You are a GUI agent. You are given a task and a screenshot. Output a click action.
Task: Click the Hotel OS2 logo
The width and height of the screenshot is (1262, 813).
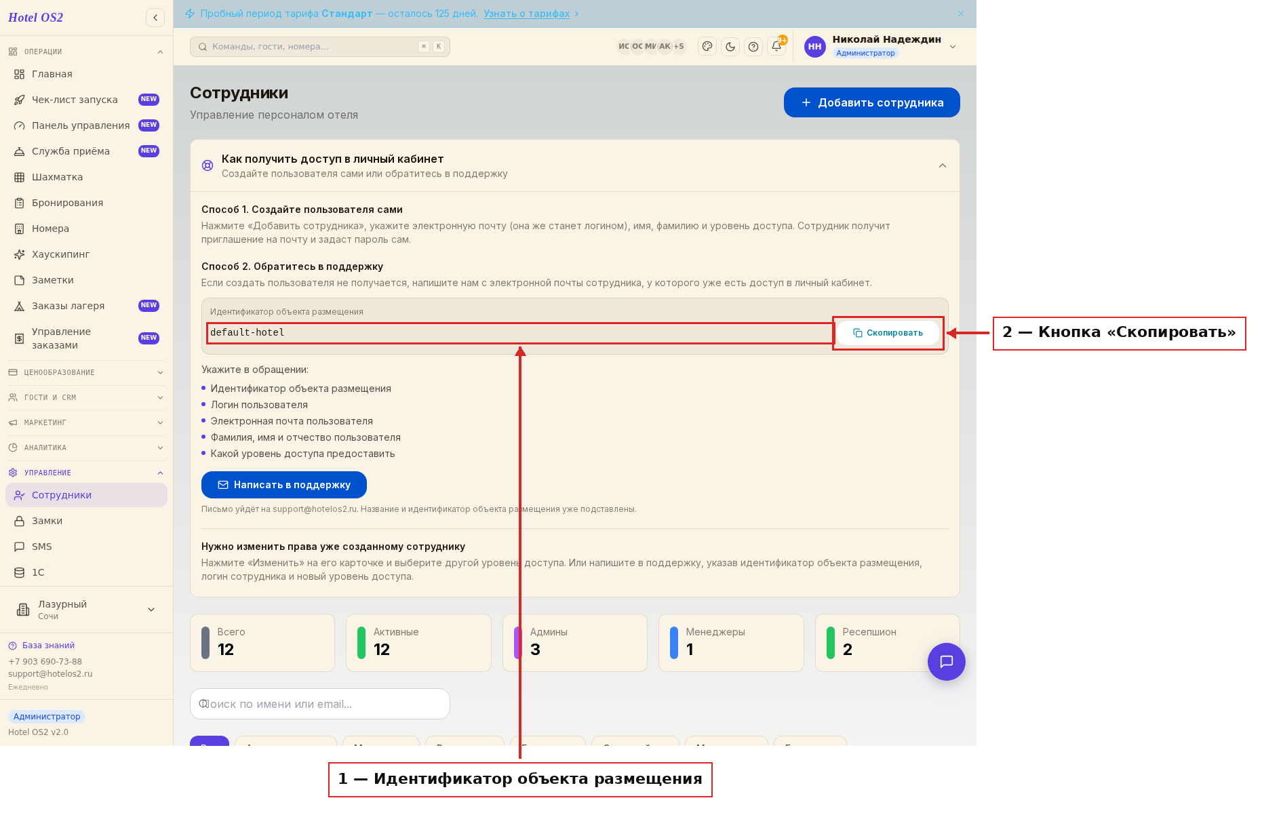point(35,18)
